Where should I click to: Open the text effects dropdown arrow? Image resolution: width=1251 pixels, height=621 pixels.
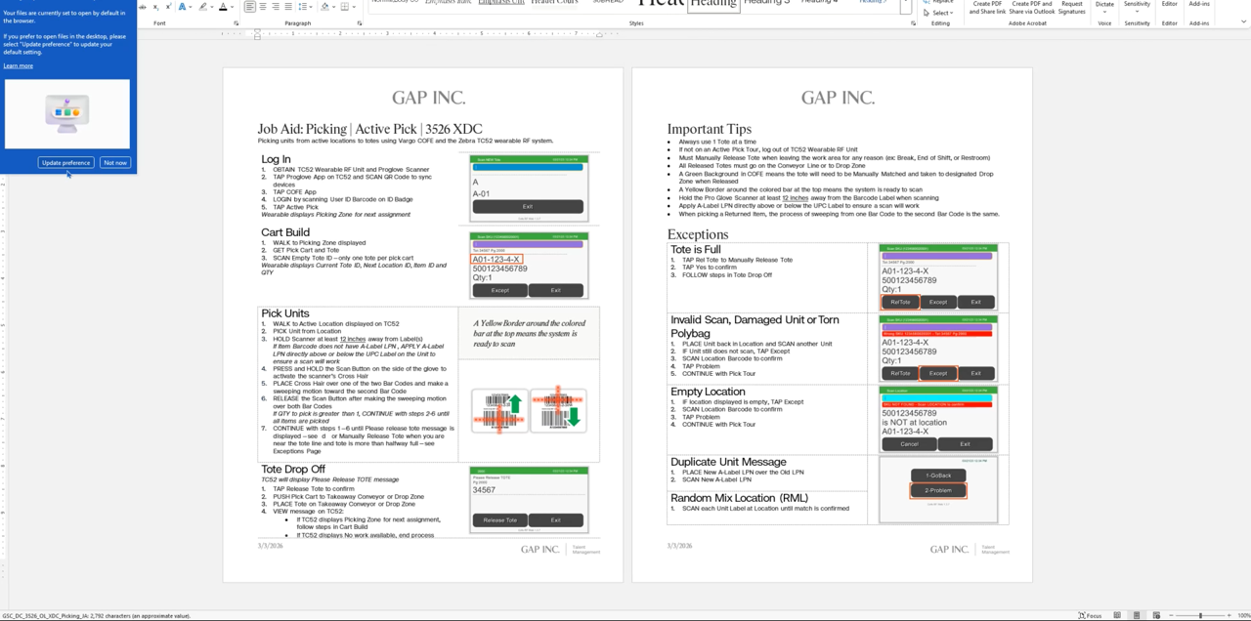[x=191, y=7]
